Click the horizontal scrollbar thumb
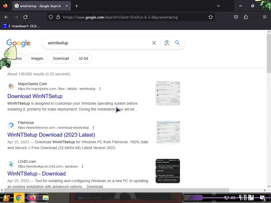The image size is (271, 203). (117, 190)
